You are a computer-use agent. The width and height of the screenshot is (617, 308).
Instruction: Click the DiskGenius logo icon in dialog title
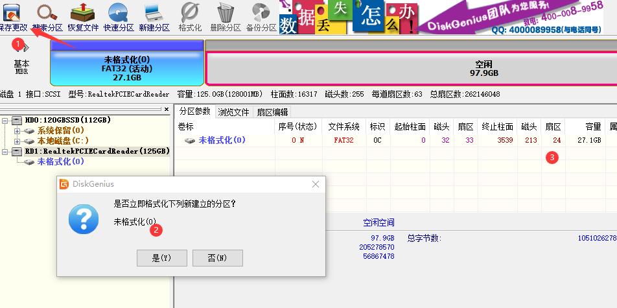64,184
